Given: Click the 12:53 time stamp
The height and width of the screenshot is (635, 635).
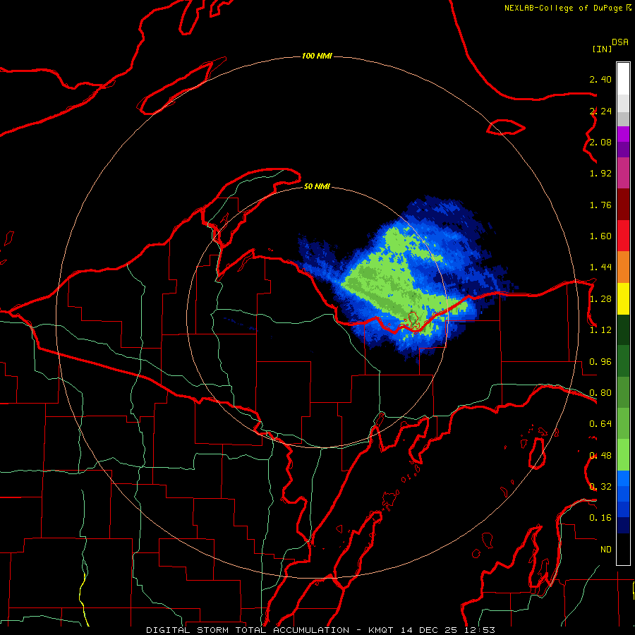Looking at the screenshot, I should tap(479, 630).
